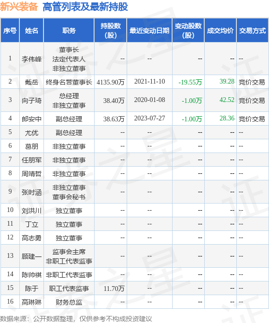The height and width of the screenshot is (323, 269).
Task: Select the 最近变动日期 column header
Action: click(149, 31)
